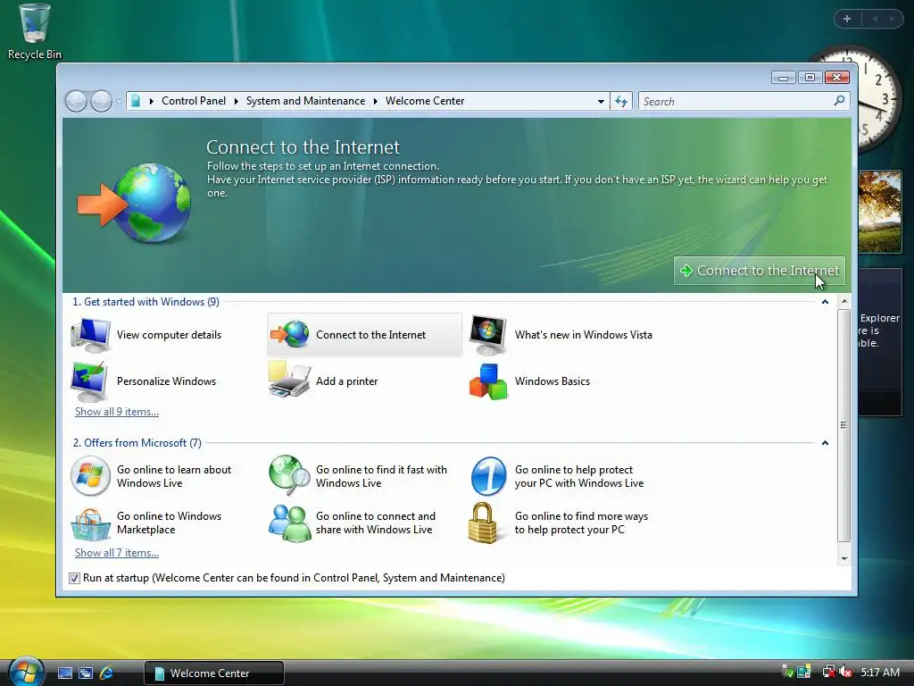The image size is (914, 686).
Task: Open the View computer details monitor icon
Action: click(x=90, y=335)
